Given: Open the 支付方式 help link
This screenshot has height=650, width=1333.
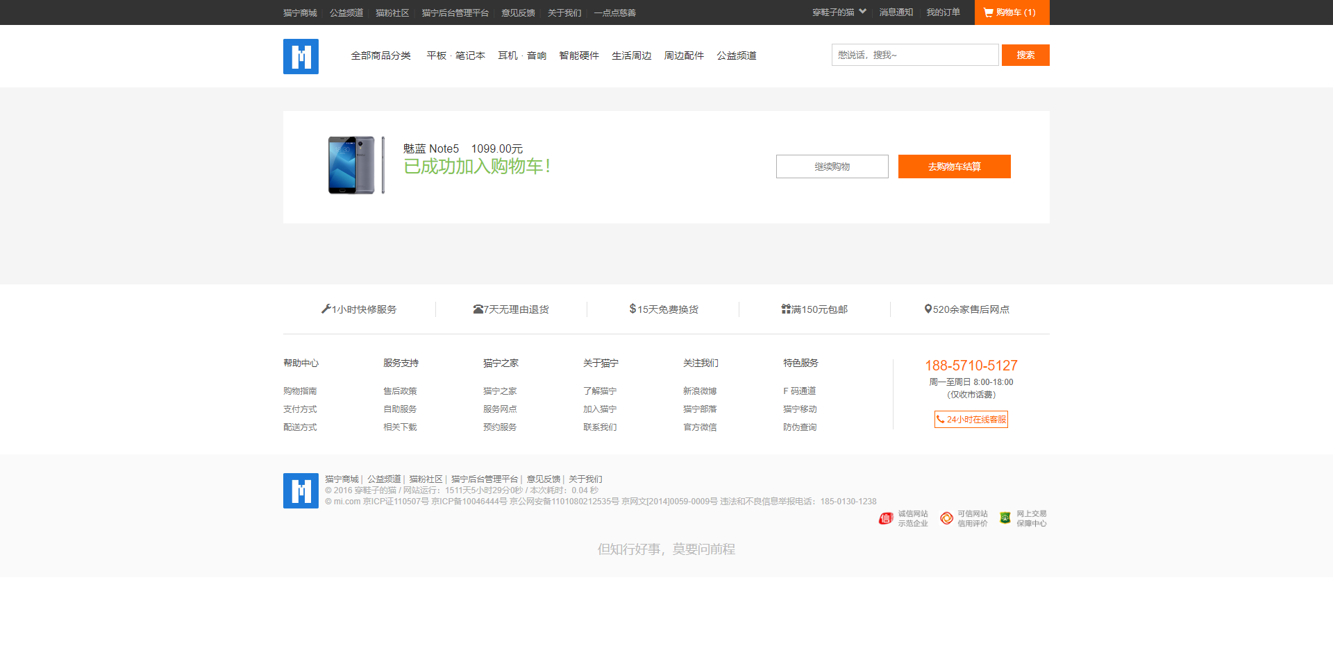Looking at the screenshot, I should click(300, 409).
